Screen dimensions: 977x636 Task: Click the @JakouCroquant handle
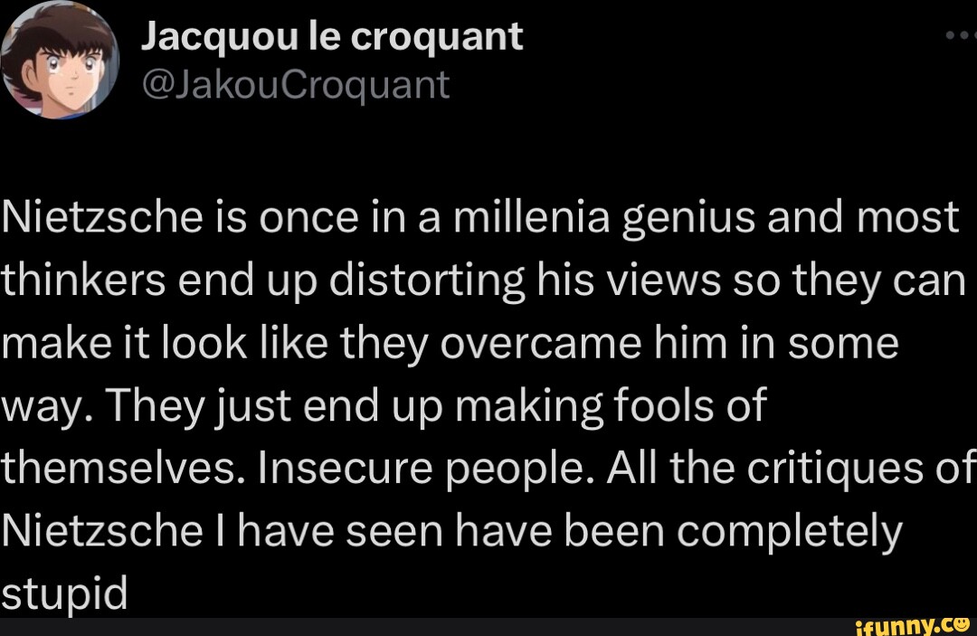[295, 84]
